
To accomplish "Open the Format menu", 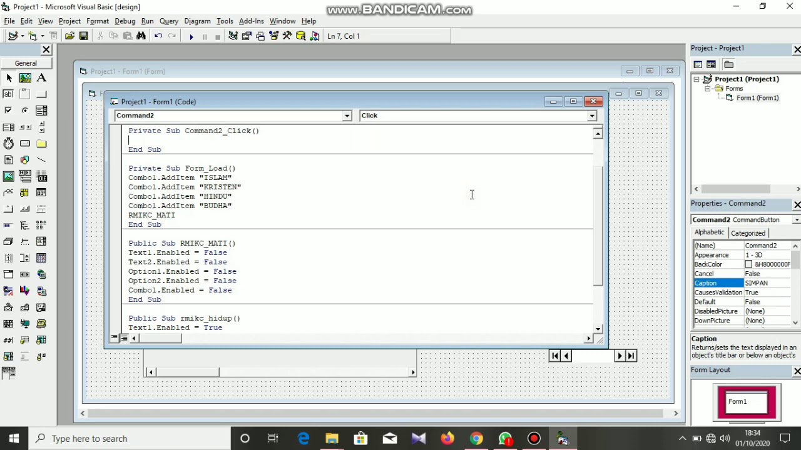I will click(98, 21).
